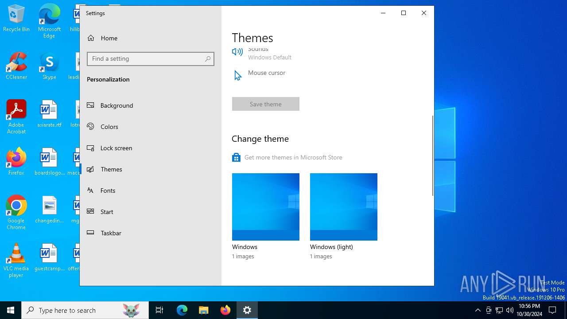Open Recycle Bin on the desktop
Image resolution: width=567 pixels, height=319 pixels.
click(x=16, y=19)
